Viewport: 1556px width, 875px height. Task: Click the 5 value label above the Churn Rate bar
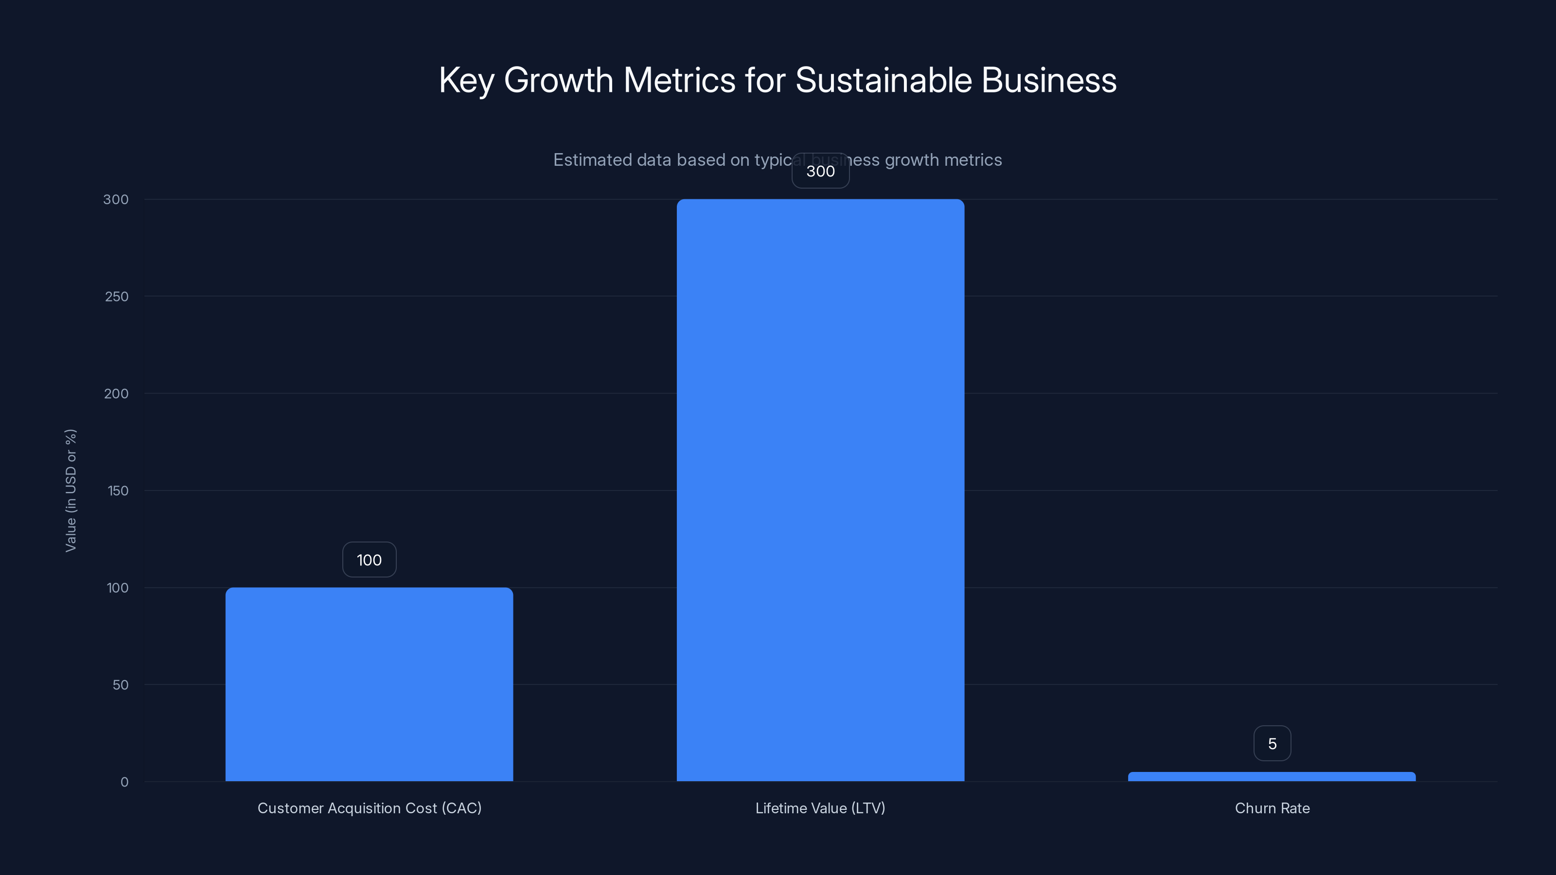1272,743
